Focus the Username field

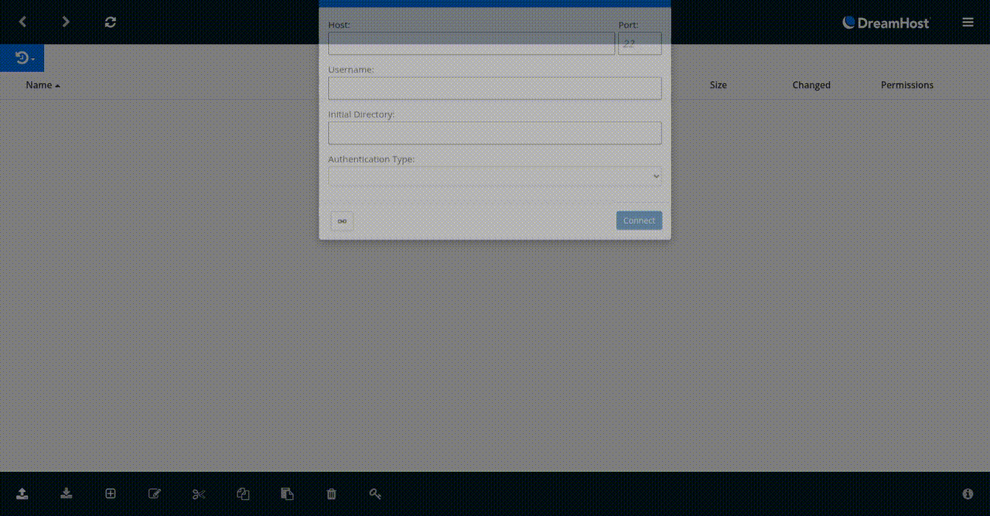[495, 88]
